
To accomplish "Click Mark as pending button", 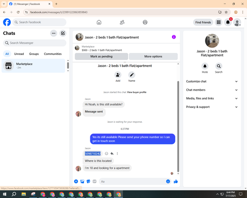I will (101, 56).
